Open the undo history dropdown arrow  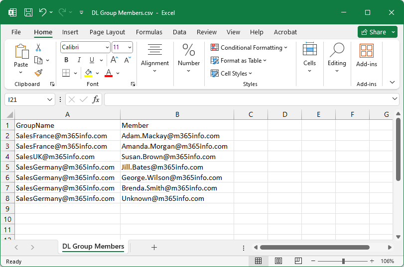click(51, 12)
